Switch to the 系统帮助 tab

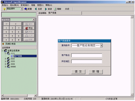[42, 13]
